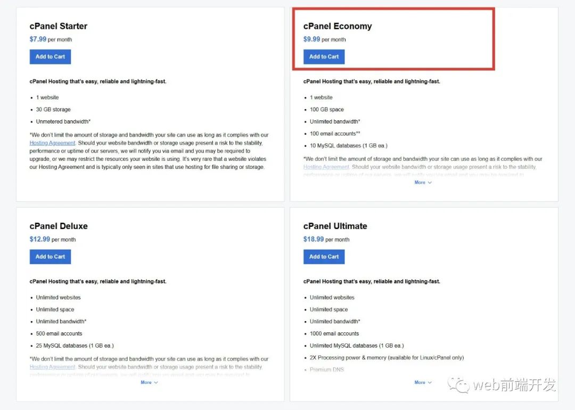
Task: Add cPanel Starter plan to cart
Action: pyautogui.click(x=50, y=57)
